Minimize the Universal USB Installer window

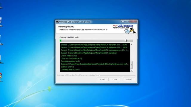tap(123, 21)
